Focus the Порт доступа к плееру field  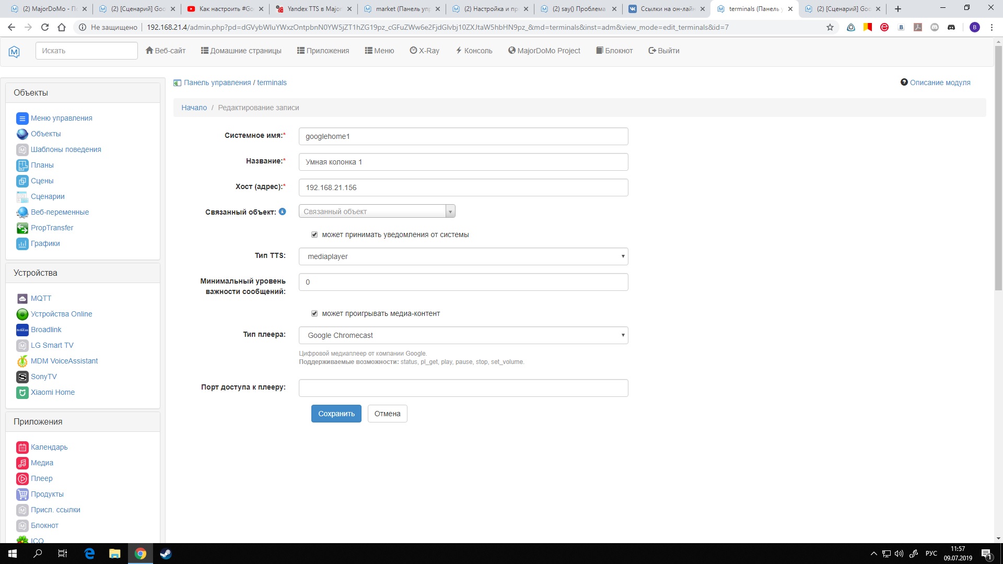pyautogui.click(x=463, y=388)
